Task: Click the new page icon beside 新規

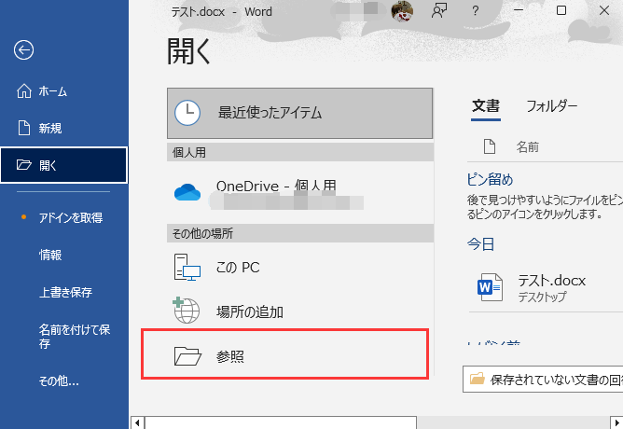Action: (24, 128)
